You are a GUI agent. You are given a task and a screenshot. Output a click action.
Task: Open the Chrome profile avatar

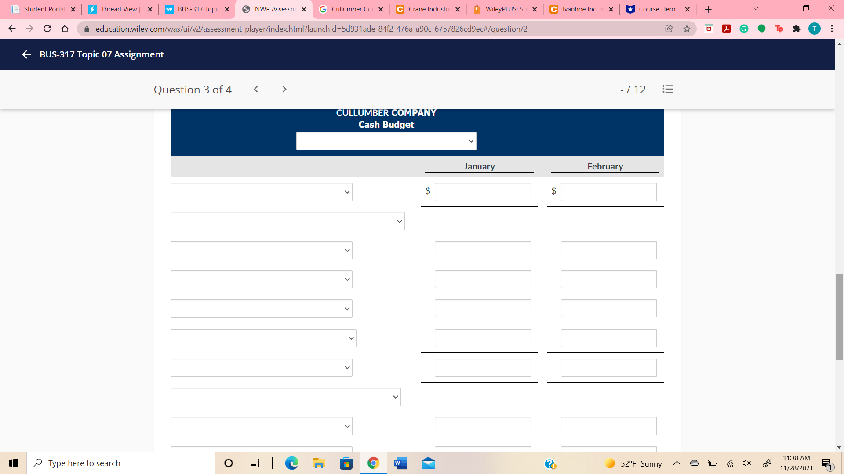point(815,29)
